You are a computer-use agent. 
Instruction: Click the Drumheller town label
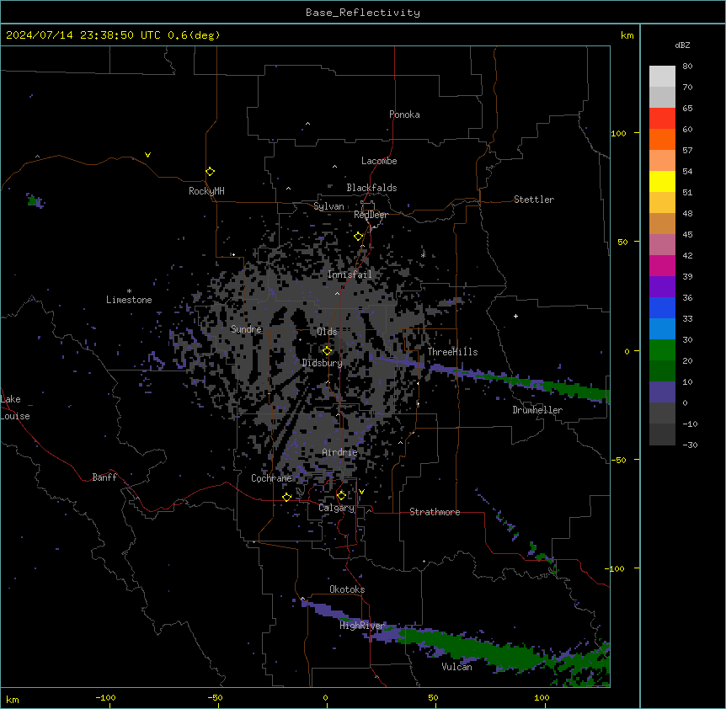[537, 410]
